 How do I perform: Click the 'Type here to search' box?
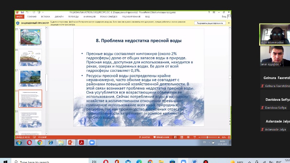(50, 161)
